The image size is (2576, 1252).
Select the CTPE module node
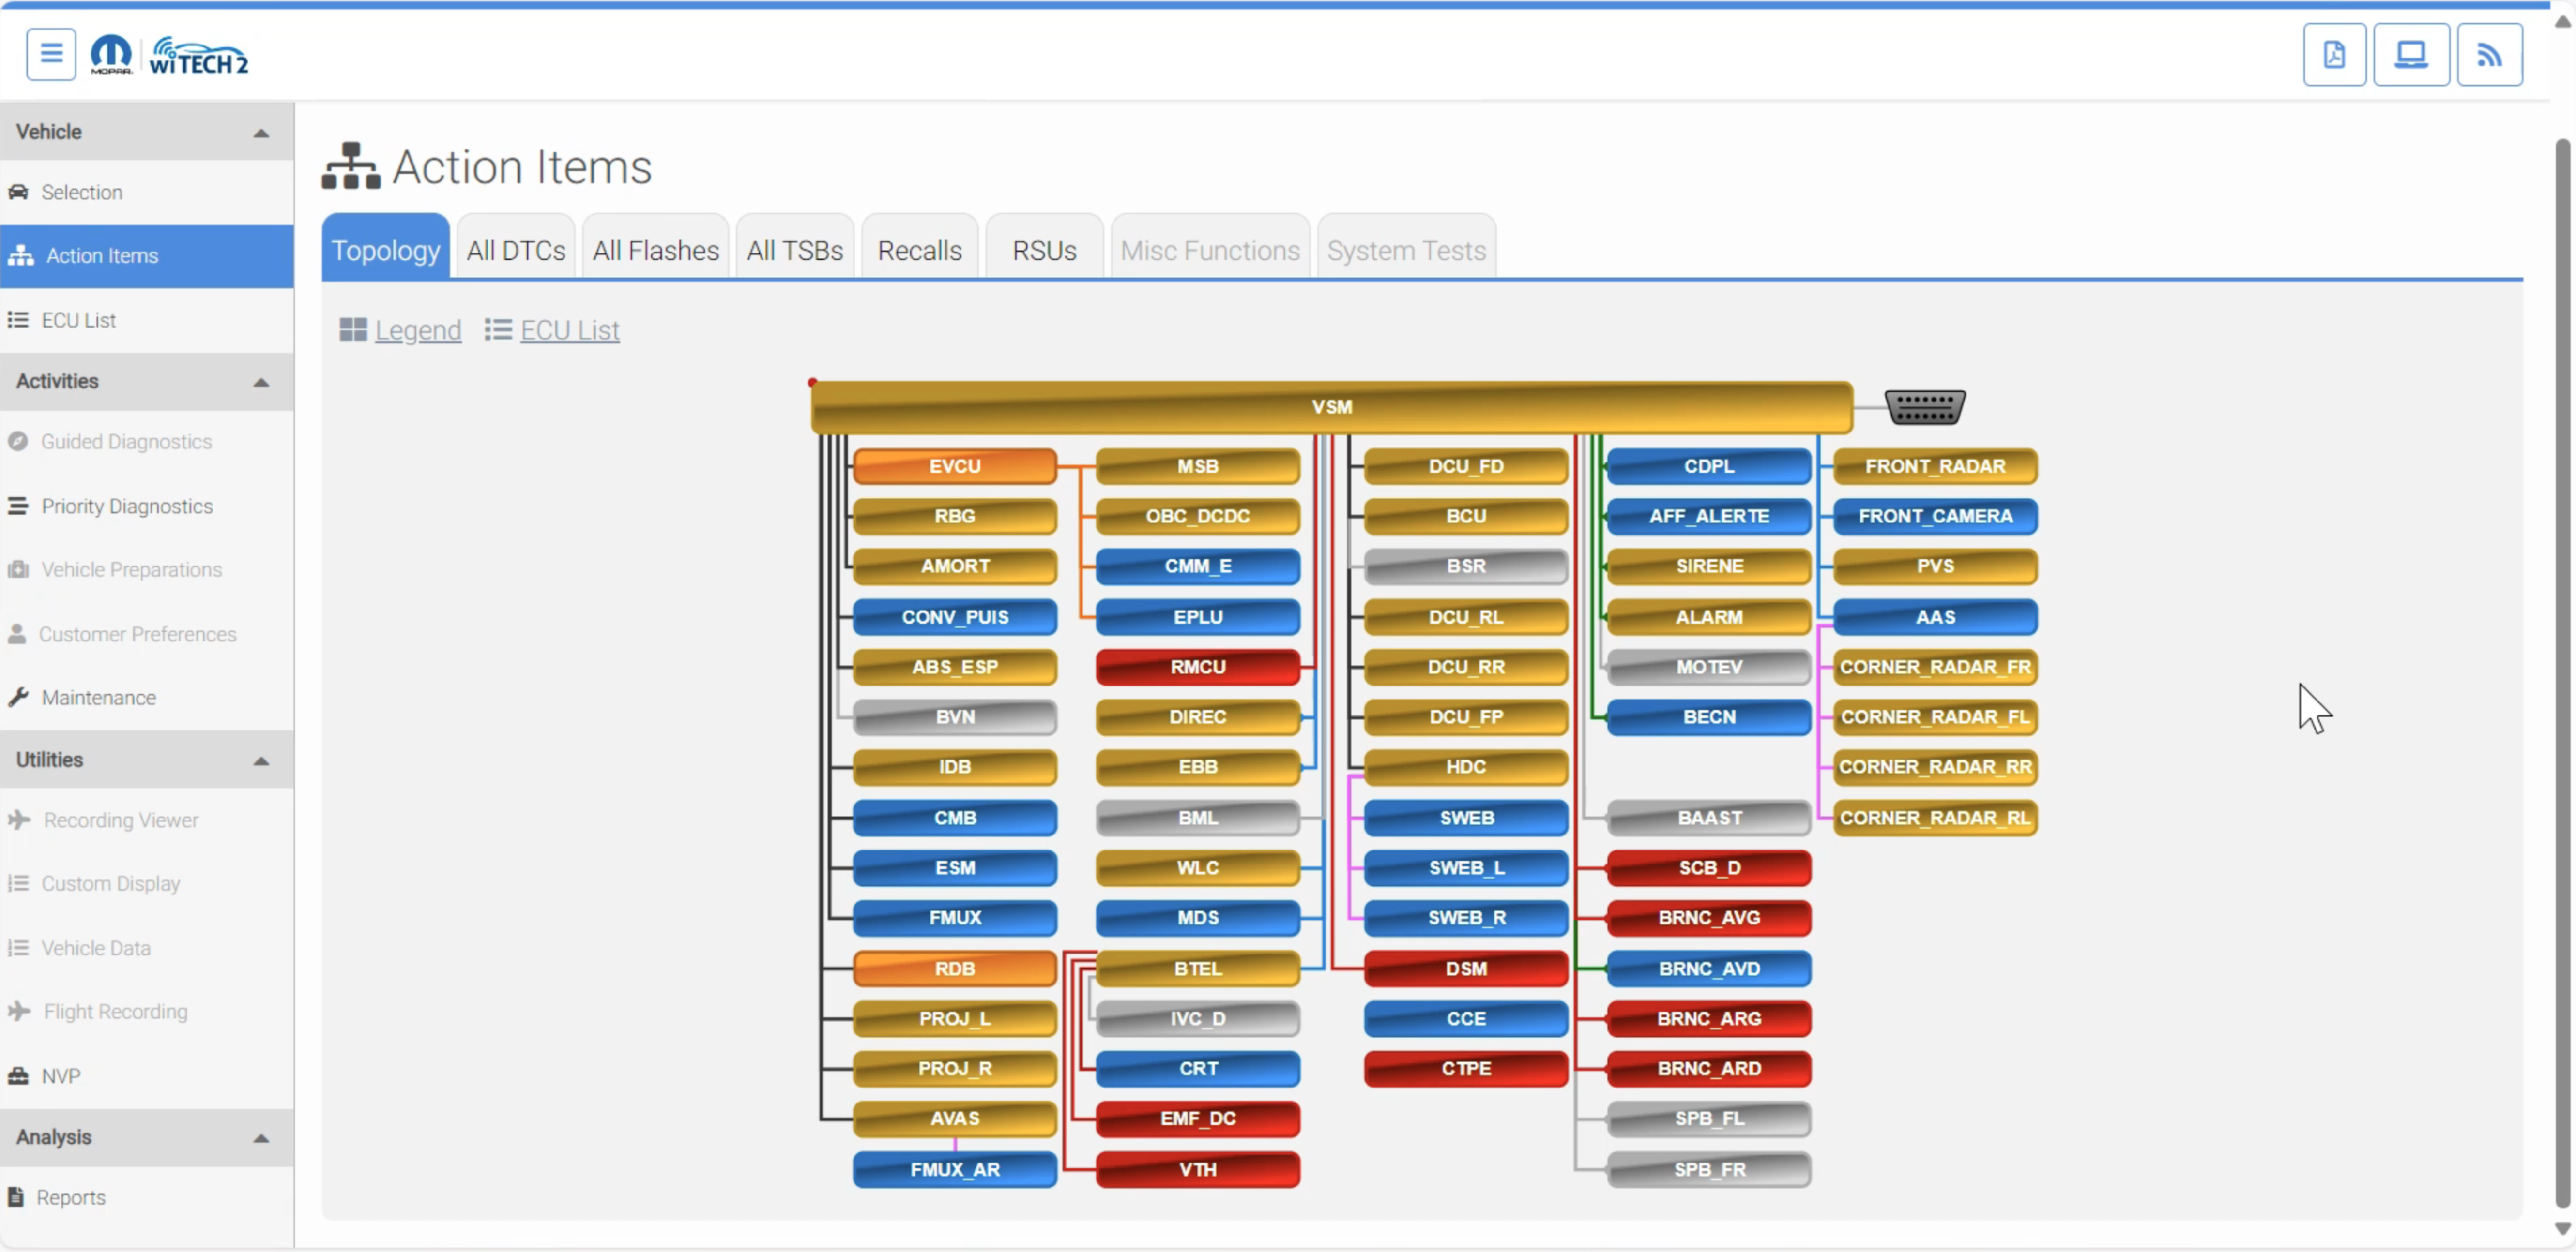pyautogui.click(x=1466, y=1068)
